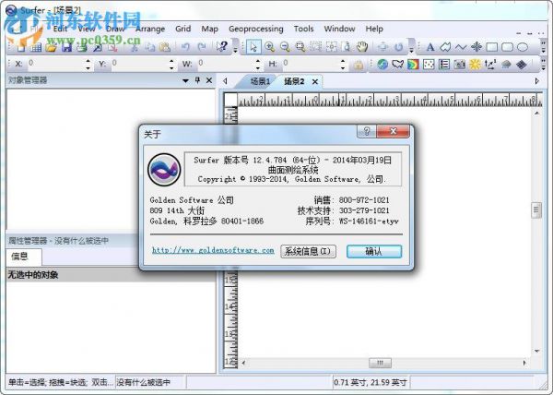
Task: Select the Polygon drawing tool
Action: [x=445, y=47]
